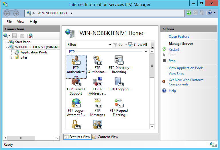Open the new connection dropdown arrow
Image resolution: width=220 pixels, height=150 pixels.
[9, 36]
